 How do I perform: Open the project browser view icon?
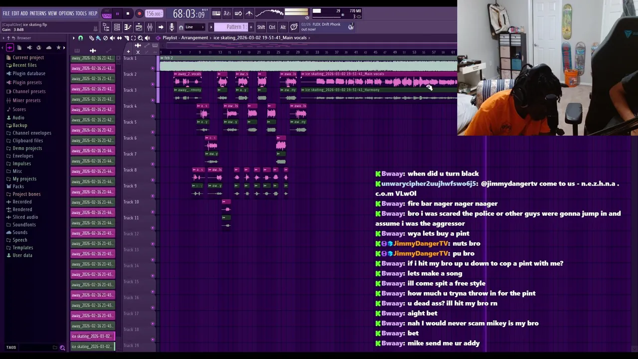(107, 27)
